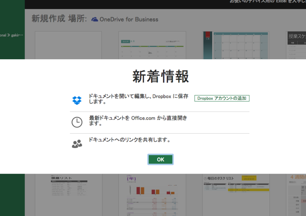This screenshot has height=216, width=306.
Task: Open the blank workbook template thumbnail
Action: coord(68,45)
